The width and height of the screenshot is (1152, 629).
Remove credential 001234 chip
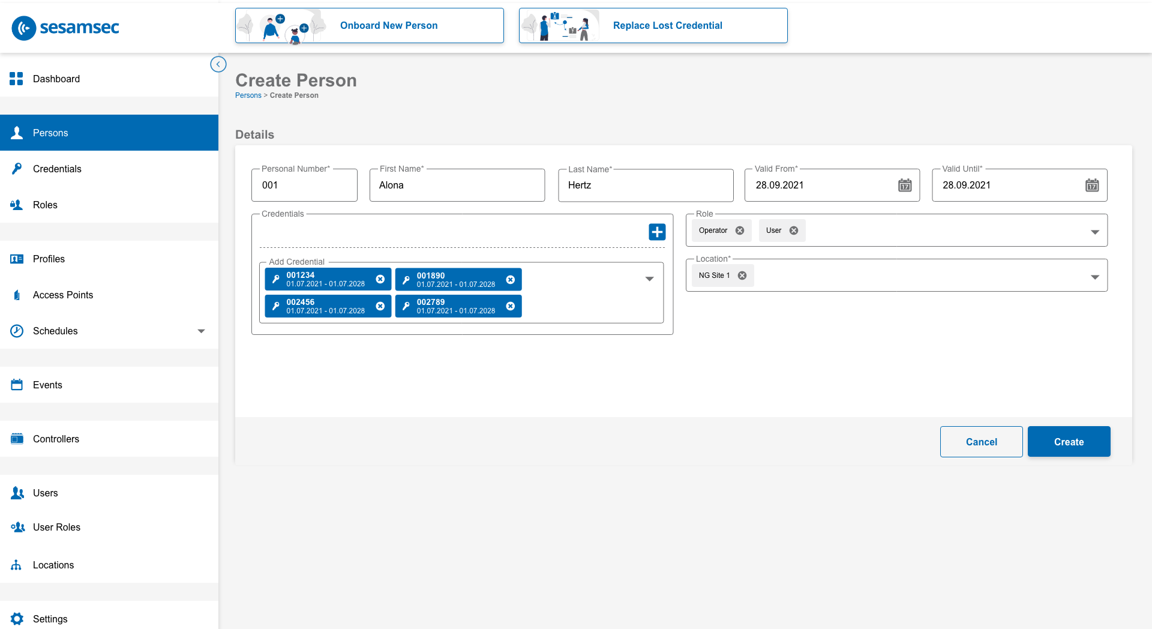tap(380, 279)
